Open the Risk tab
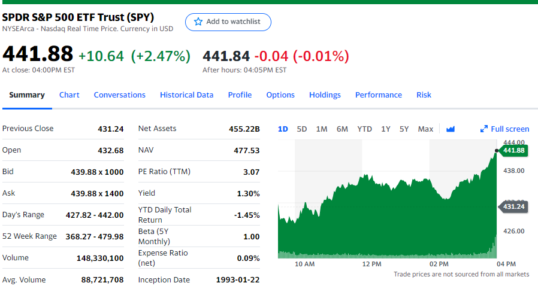Image resolution: width=538 pixels, height=295 pixels. pos(424,95)
